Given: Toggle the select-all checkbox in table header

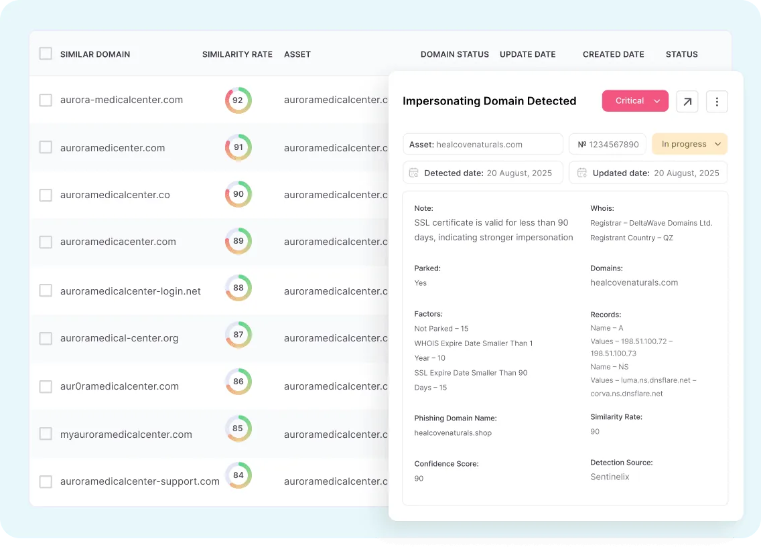Looking at the screenshot, I should [x=46, y=54].
